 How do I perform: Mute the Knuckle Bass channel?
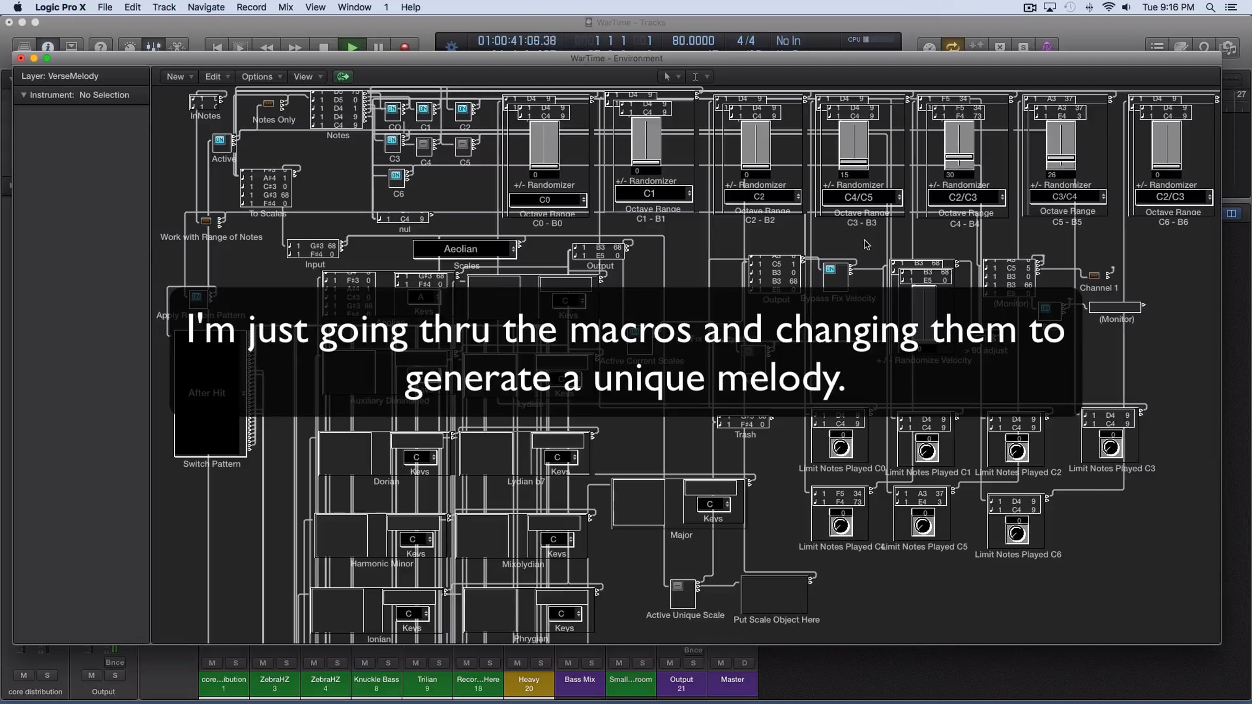pos(365,663)
